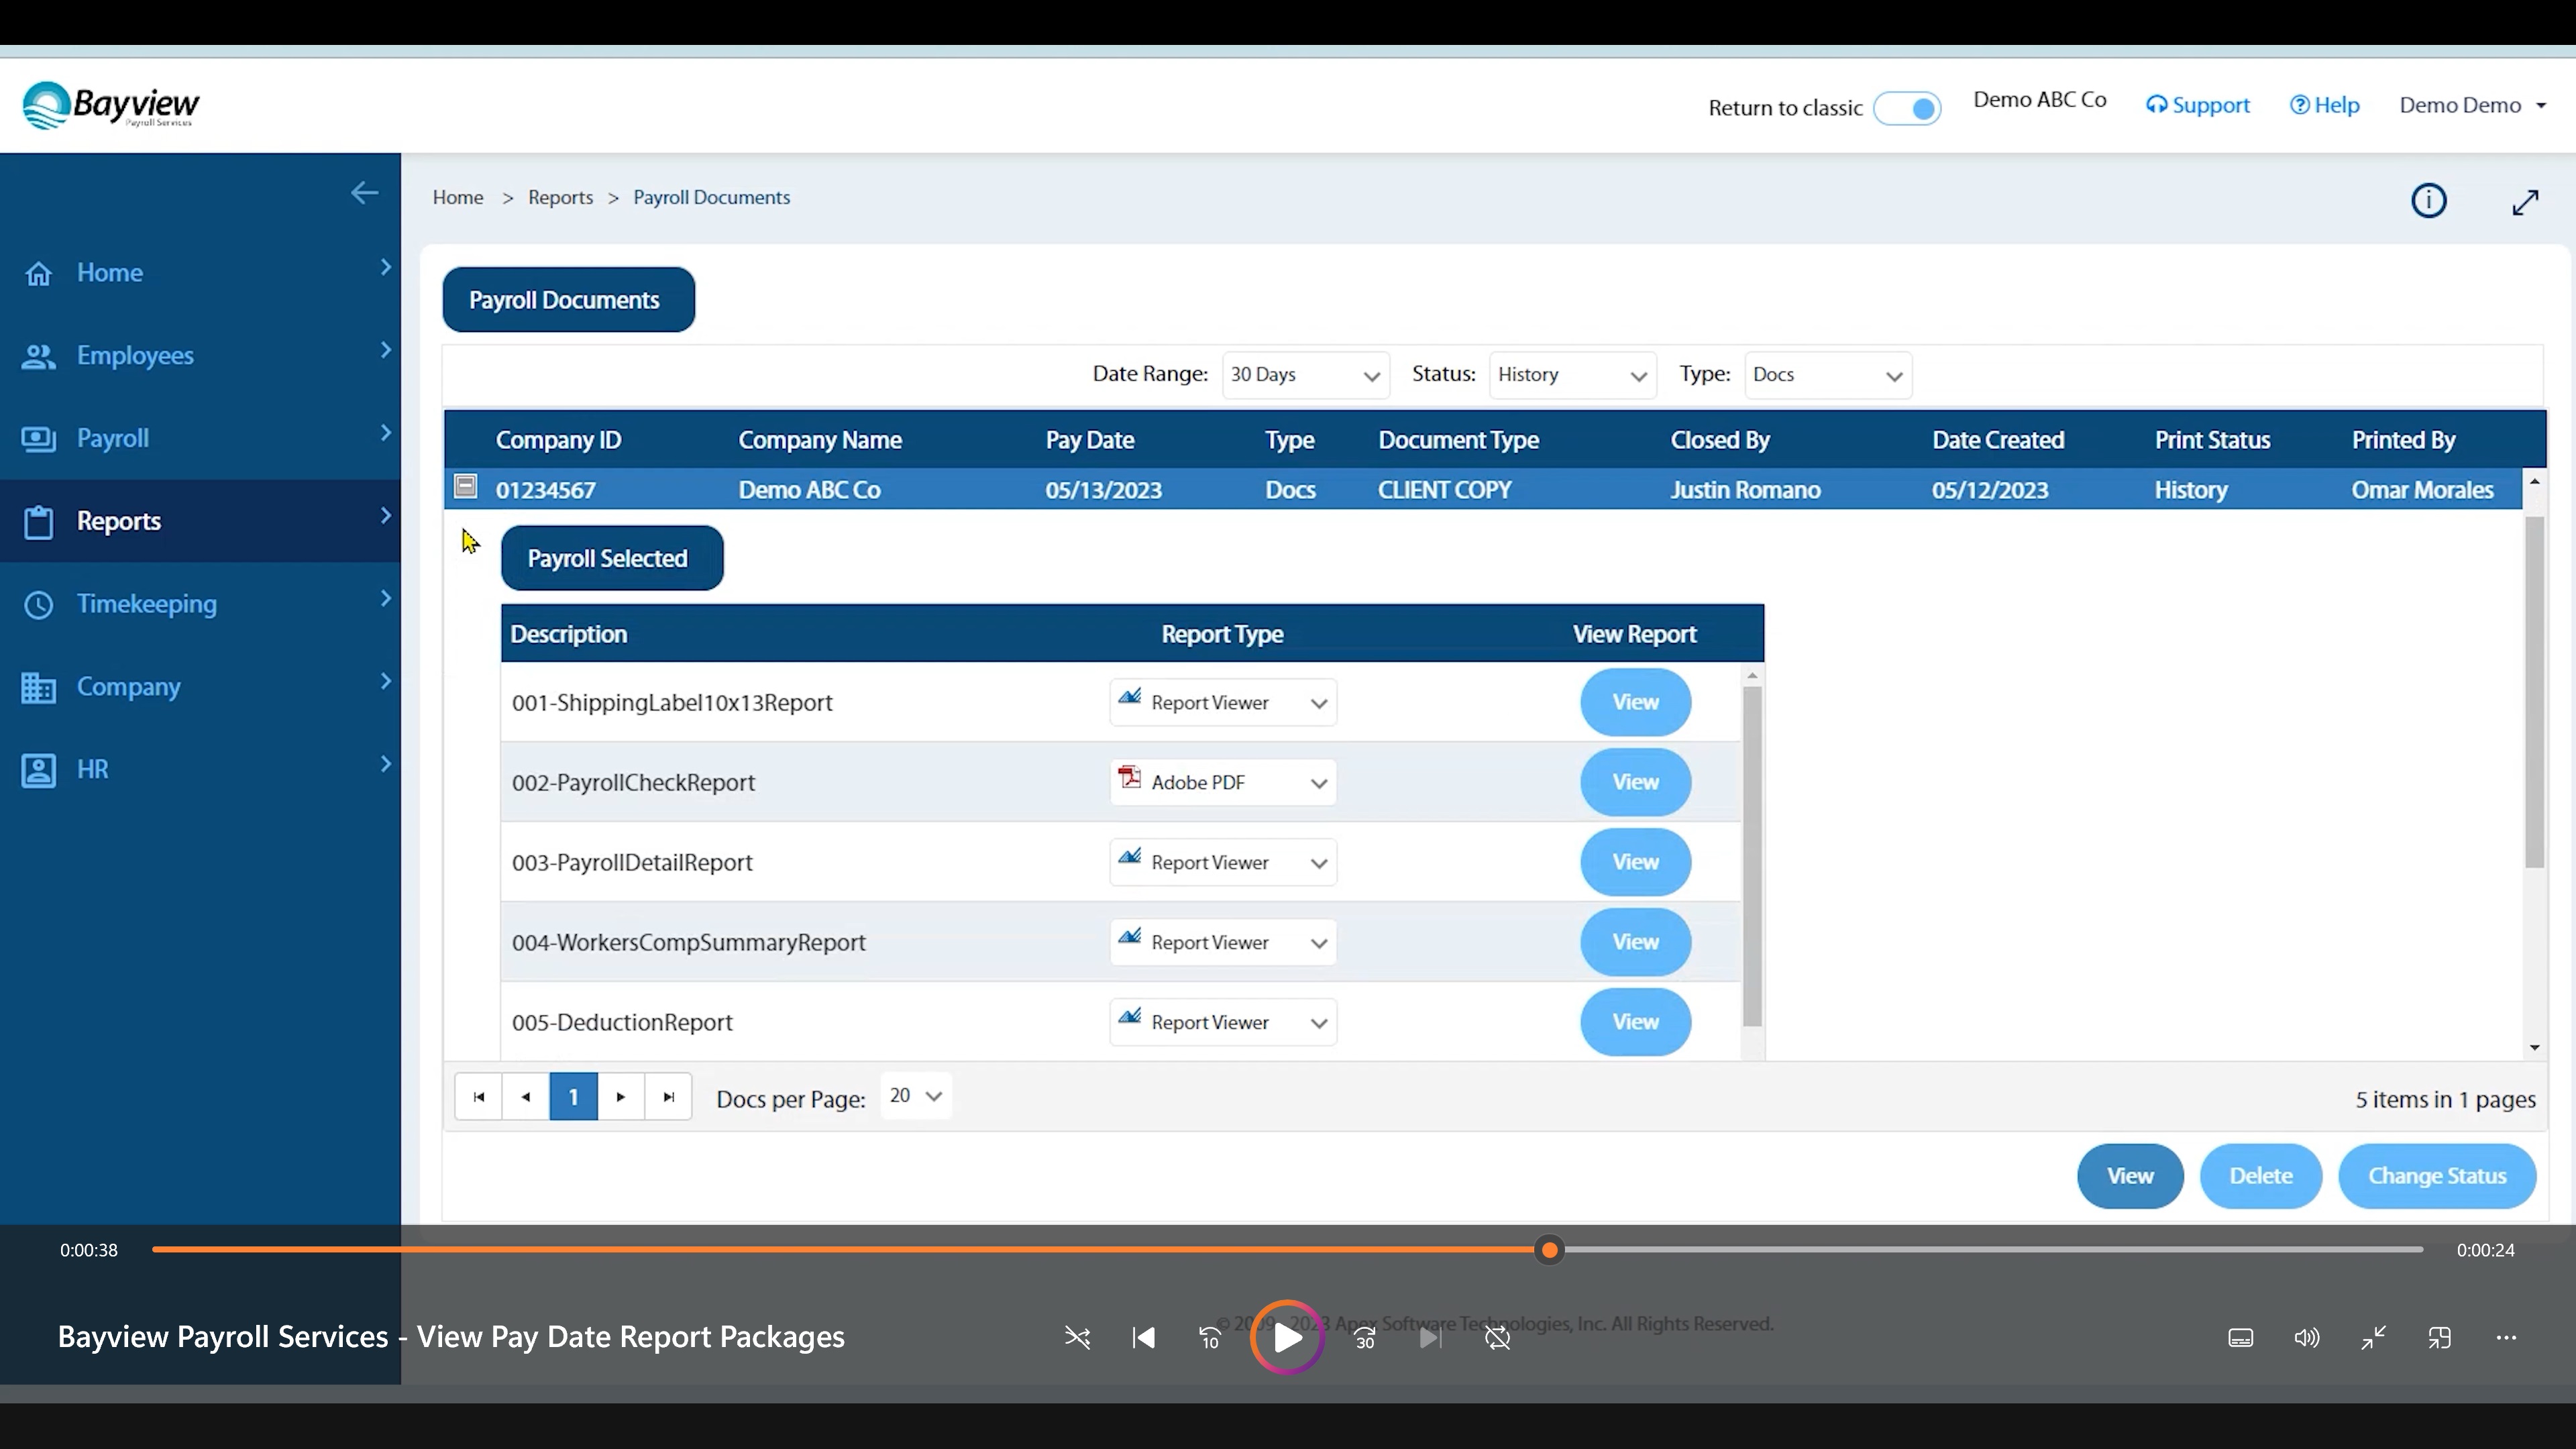Image resolution: width=2576 pixels, height=1449 pixels.
Task: Open the Employees sidebar menu
Action: [135, 356]
